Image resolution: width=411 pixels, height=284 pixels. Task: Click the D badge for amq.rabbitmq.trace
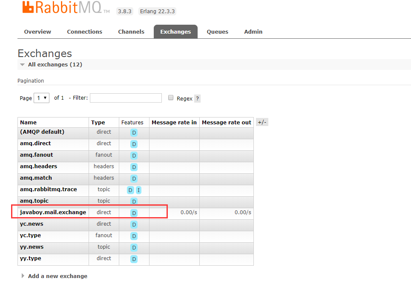click(130, 190)
